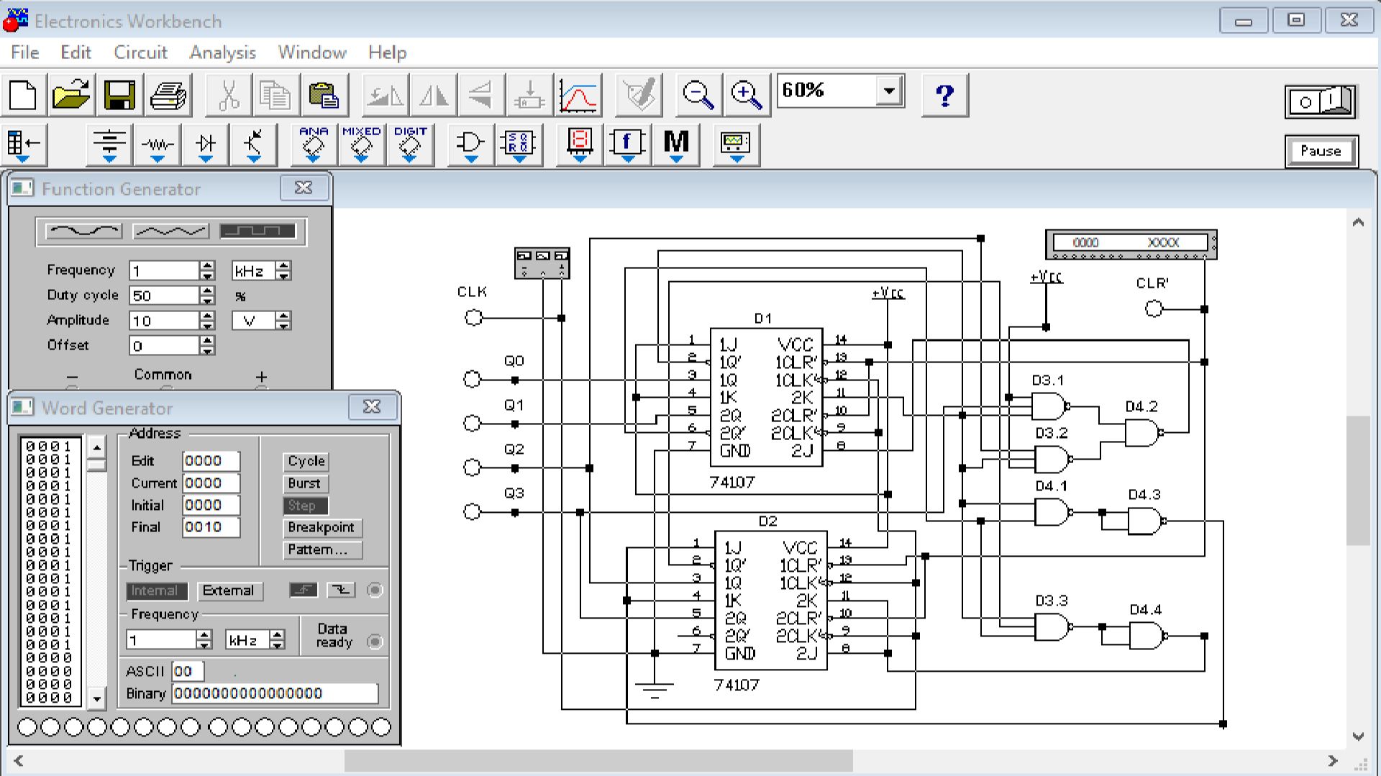Click the Save file icon
This screenshot has width=1381, height=776.
pos(119,95)
